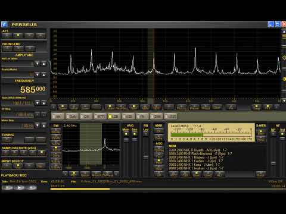
Task: Toggle the PBT passband tuning button
Action: pyautogui.click(x=74, y=174)
